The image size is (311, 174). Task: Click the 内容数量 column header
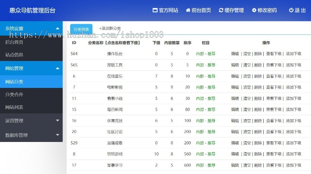pos(172,43)
